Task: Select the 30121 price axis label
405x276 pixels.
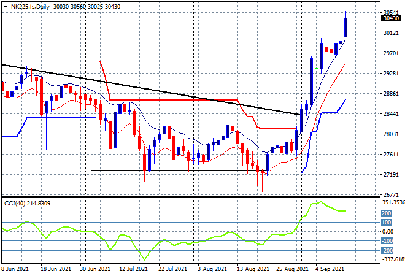Action: [x=391, y=33]
